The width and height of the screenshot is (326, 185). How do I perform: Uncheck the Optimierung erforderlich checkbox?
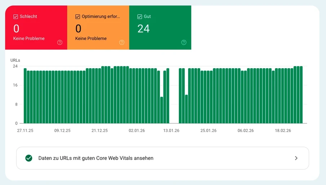coord(78,17)
